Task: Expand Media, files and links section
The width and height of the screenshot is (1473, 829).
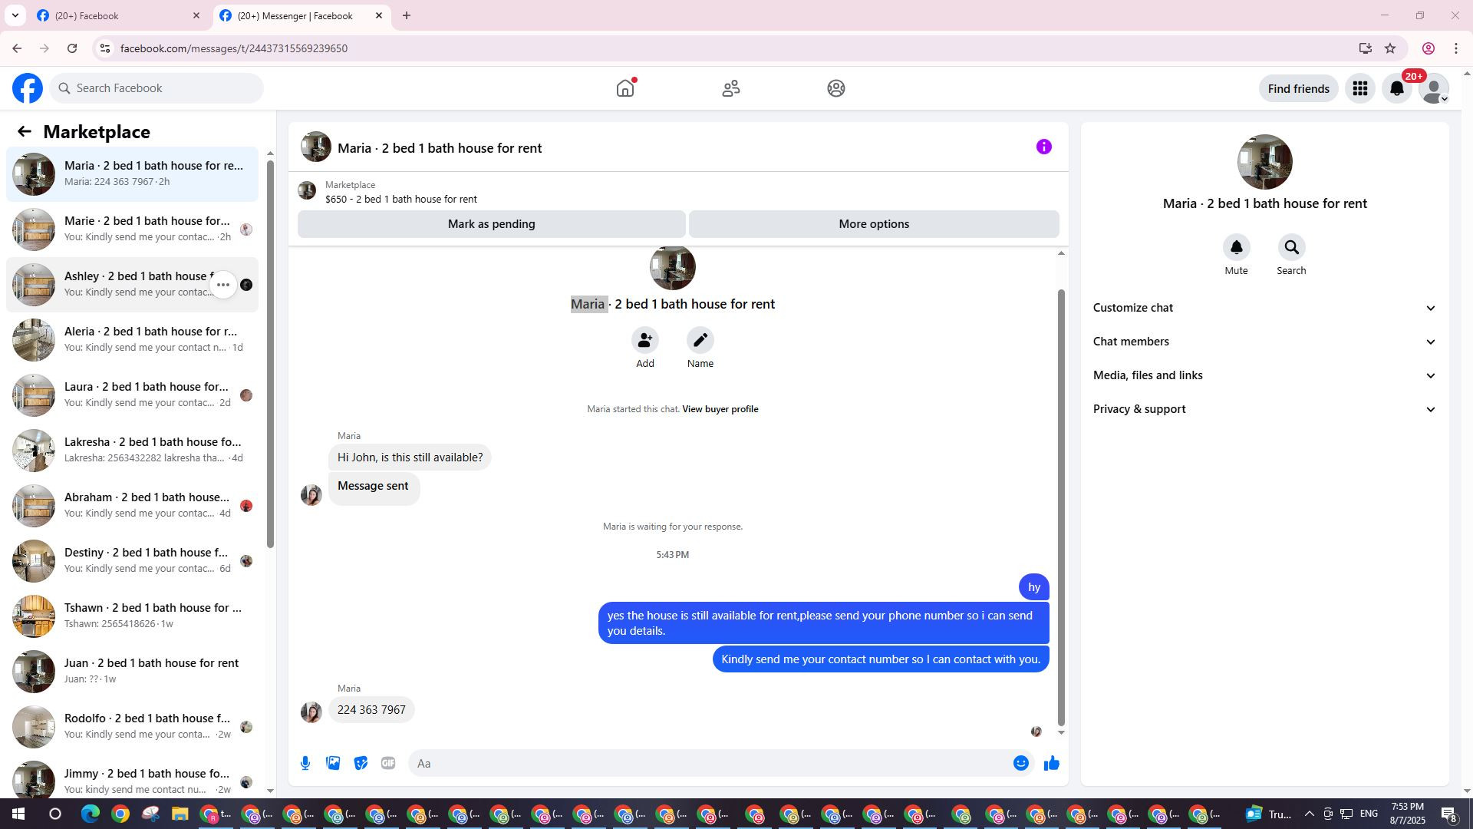Action: click(1264, 375)
